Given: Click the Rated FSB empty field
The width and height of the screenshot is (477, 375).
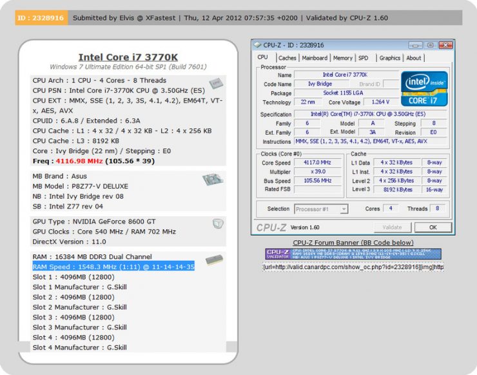Looking at the screenshot, I should point(317,190).
